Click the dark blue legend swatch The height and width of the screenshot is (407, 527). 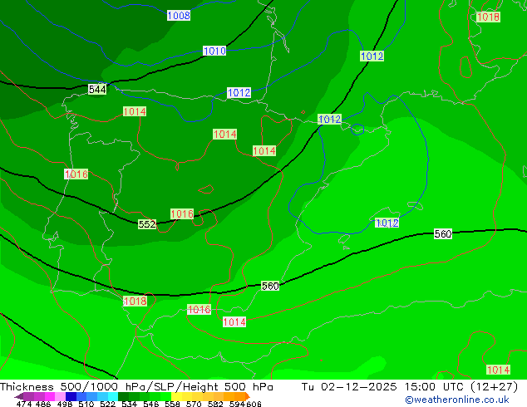pos(71,396)
